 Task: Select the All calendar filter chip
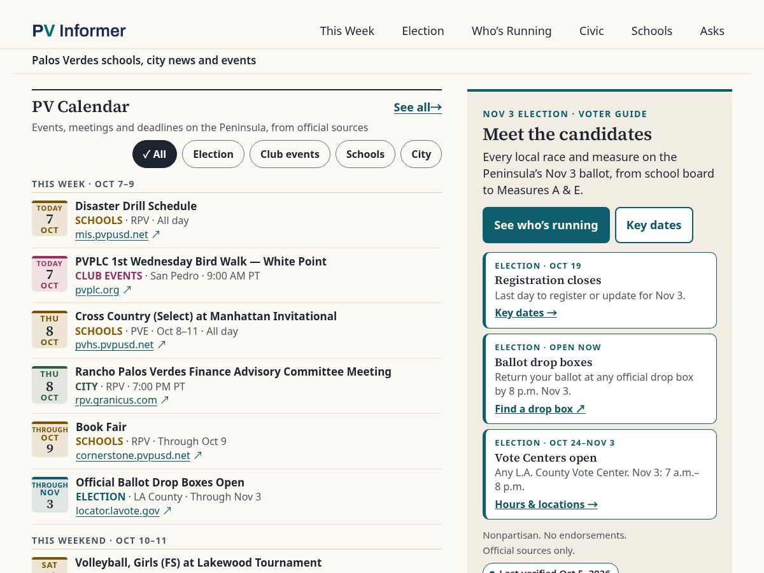[155, 154]
